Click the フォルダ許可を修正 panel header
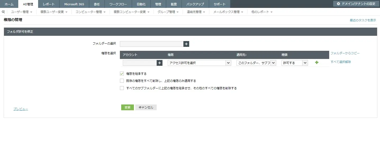This screenshot has width=380, height=160. coord(191,32)
